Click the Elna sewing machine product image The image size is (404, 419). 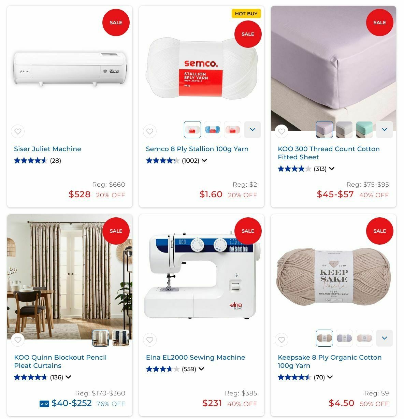pyautogui.click(x=202, y=277)
